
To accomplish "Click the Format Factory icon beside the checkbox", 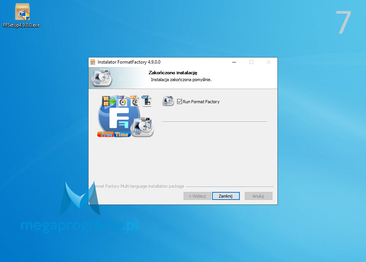I will 168,101.
